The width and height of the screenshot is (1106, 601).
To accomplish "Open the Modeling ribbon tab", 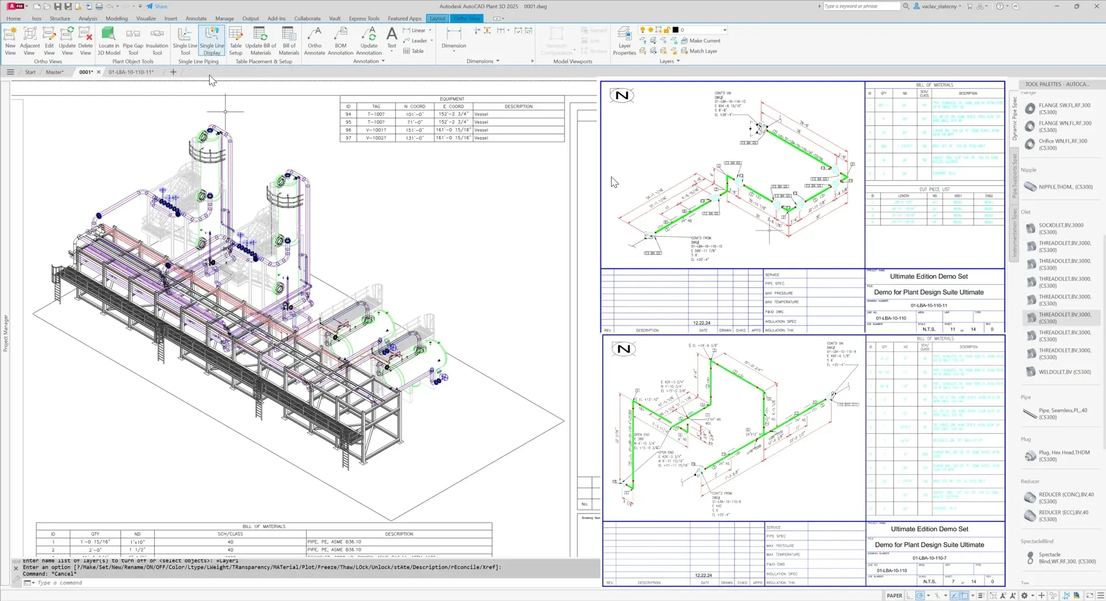I will click(117, 18).
